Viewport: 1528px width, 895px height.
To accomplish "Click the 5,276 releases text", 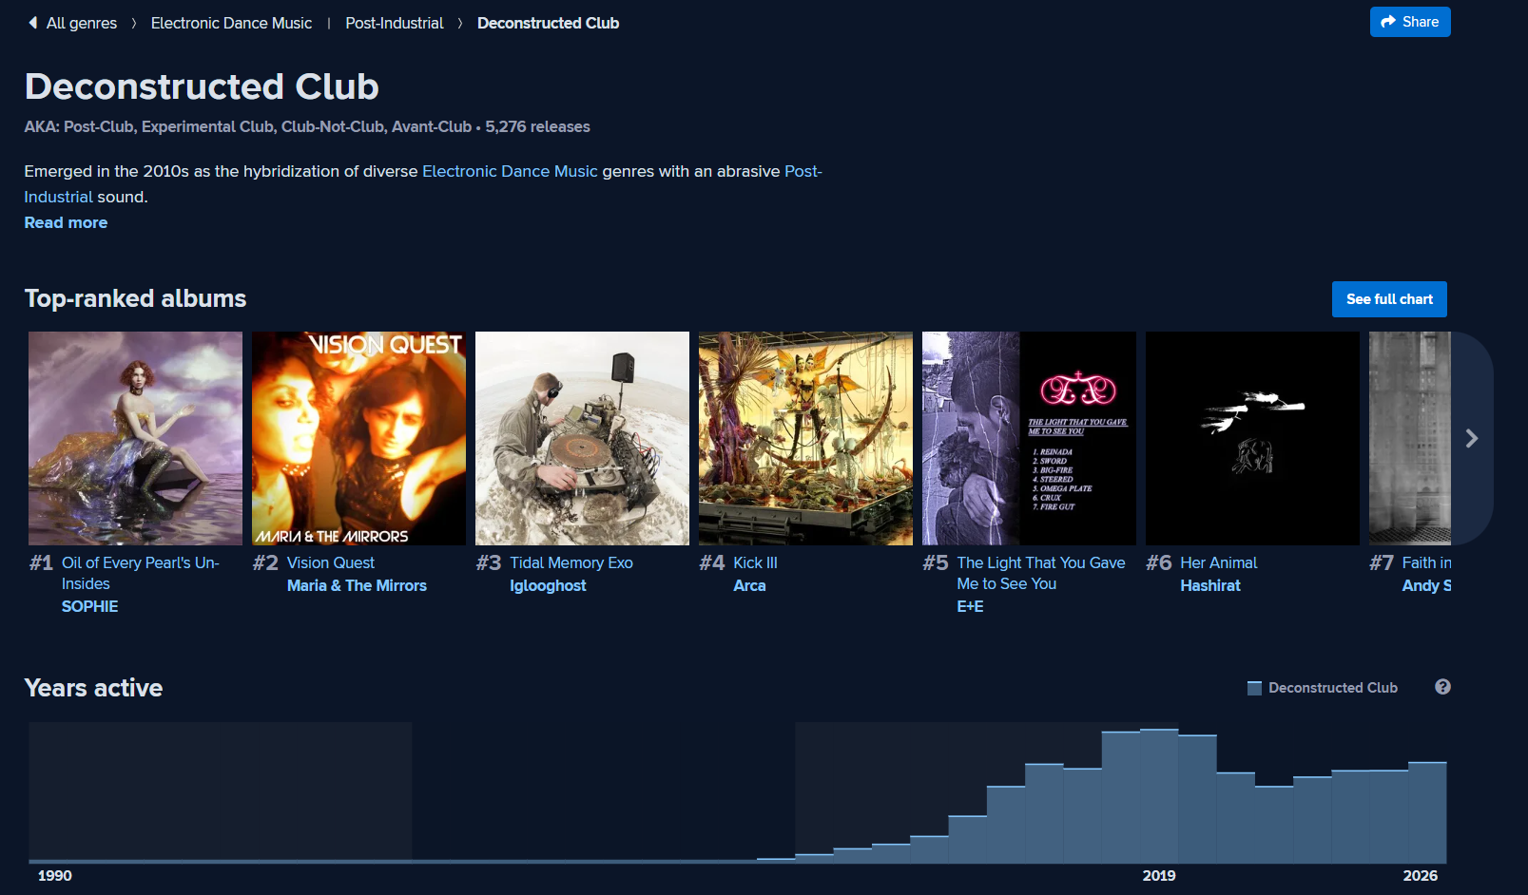I will coord(537,126).
